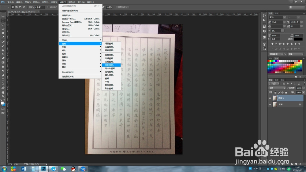Open the fill 100% dropdown arrow
Viewport: 306px width, 172px height.
tap(304, 93)
